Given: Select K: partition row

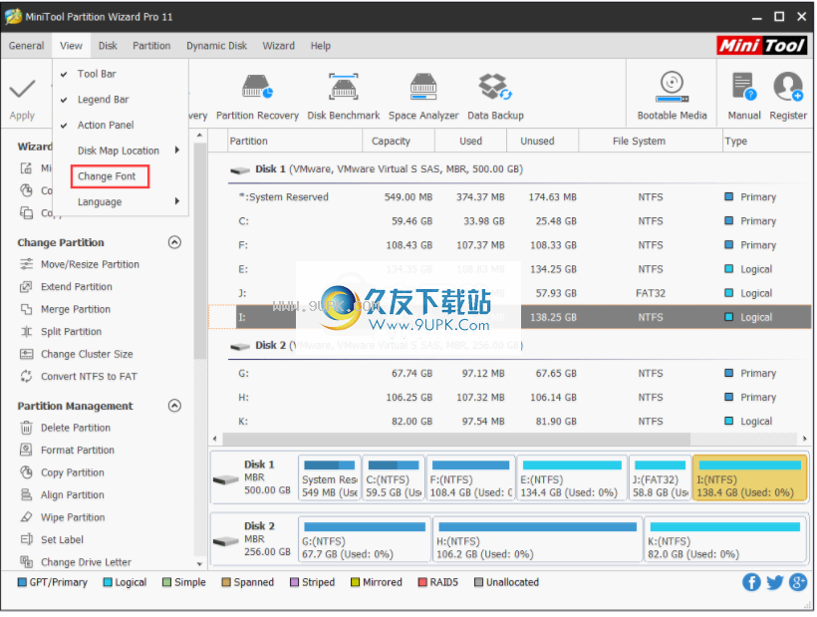Looking at the screenshot, I should coord(519,421).
